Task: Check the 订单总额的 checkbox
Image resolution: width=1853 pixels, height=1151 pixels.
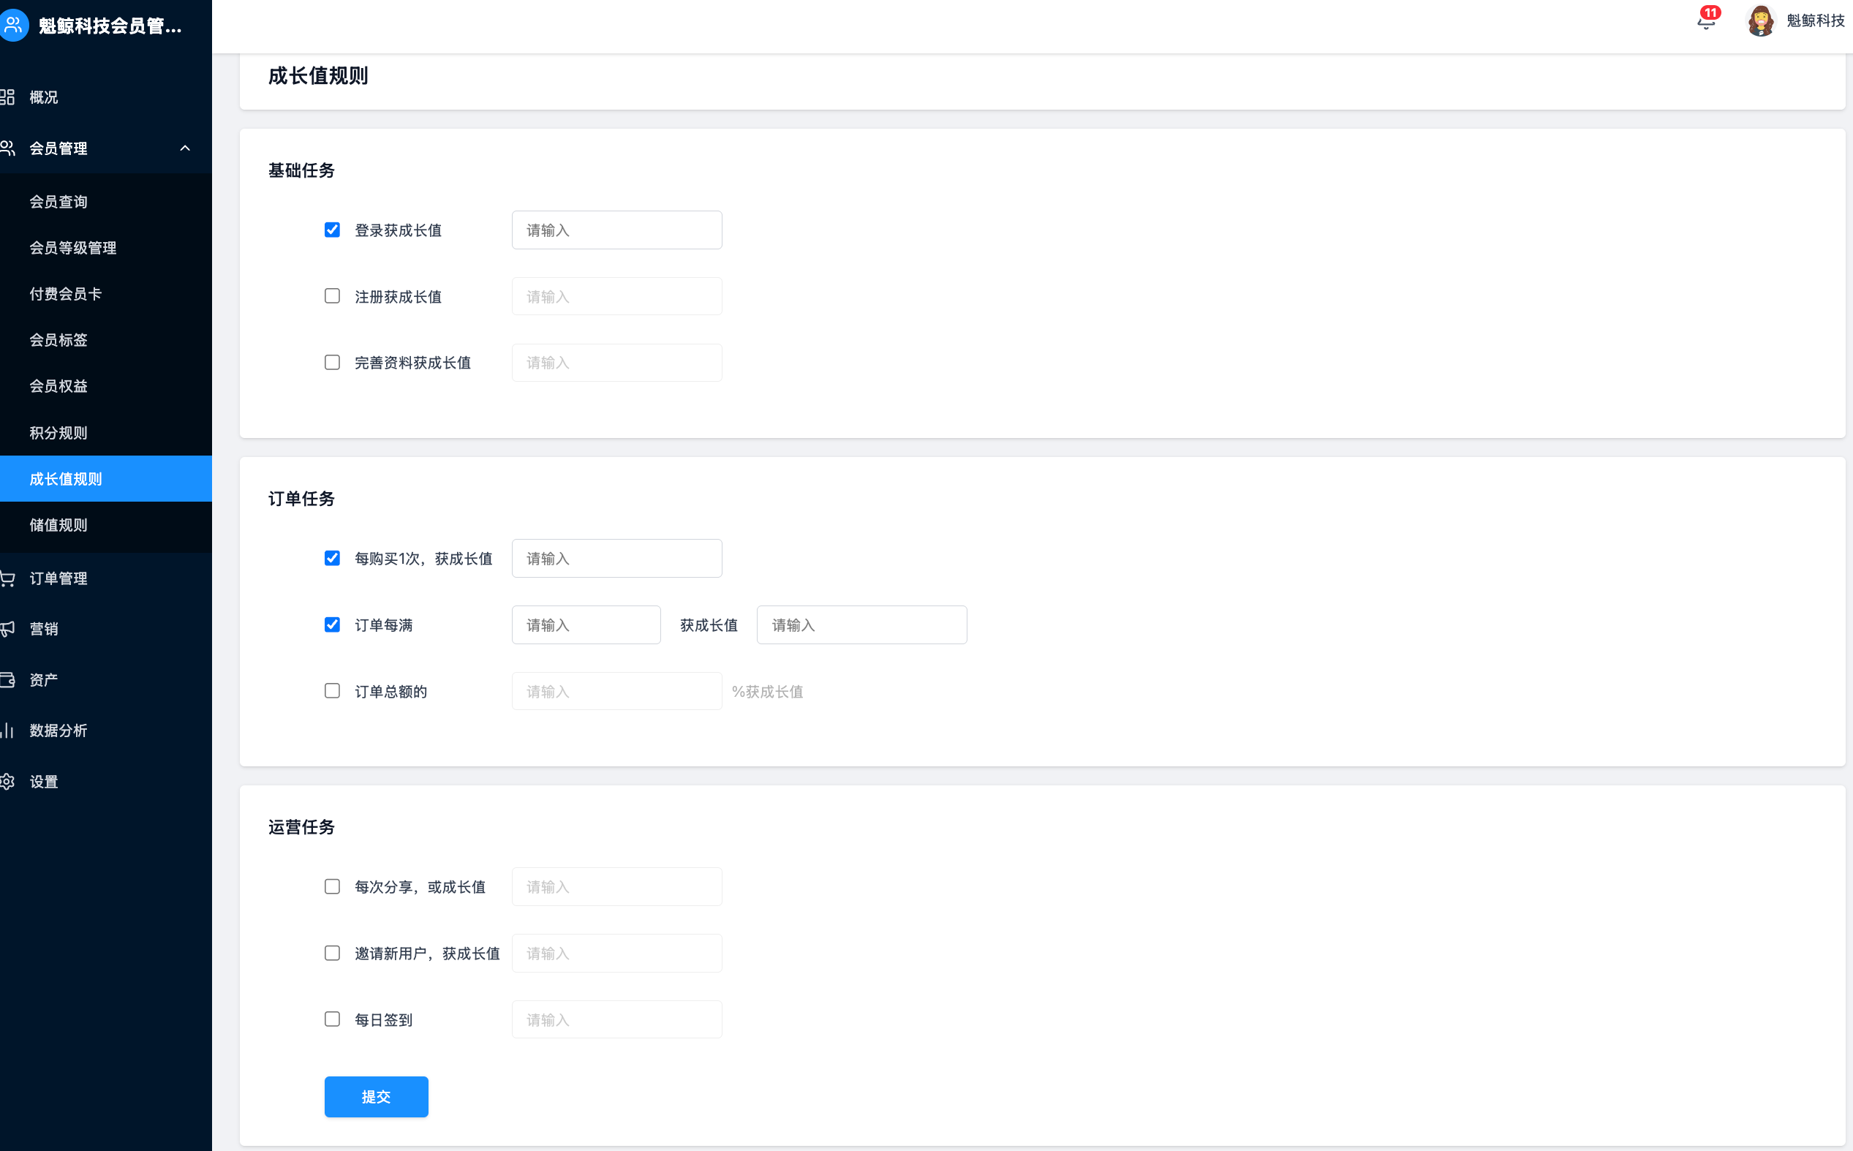Action: (332, 691)
